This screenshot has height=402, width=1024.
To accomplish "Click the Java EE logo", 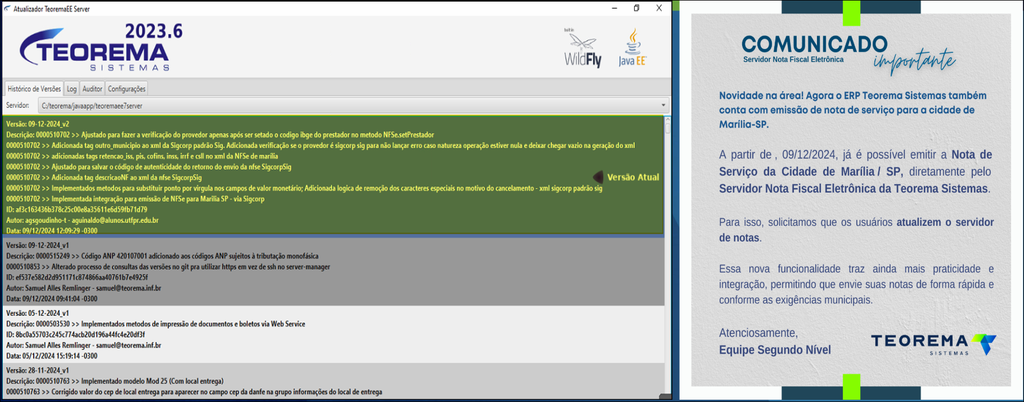I will 632,48.
